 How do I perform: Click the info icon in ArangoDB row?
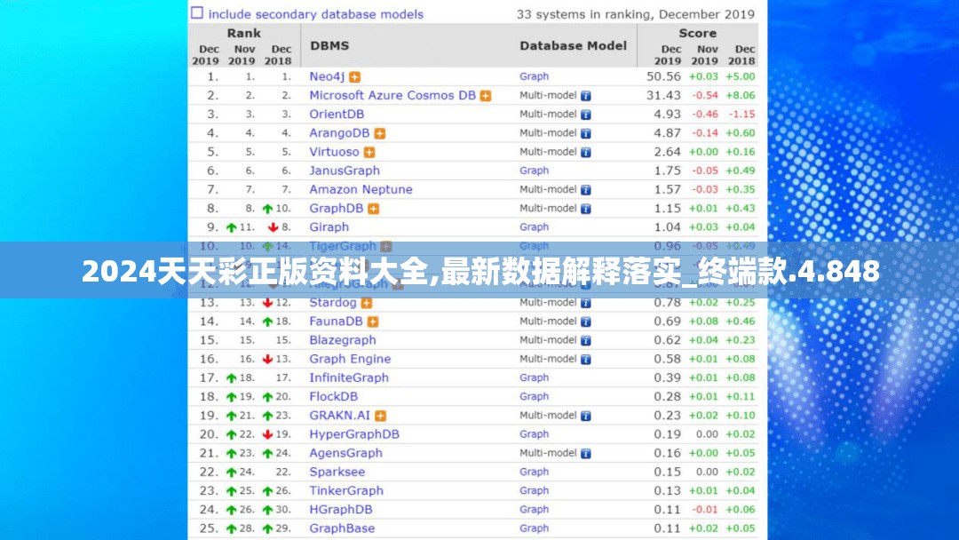tap(586, 133)
